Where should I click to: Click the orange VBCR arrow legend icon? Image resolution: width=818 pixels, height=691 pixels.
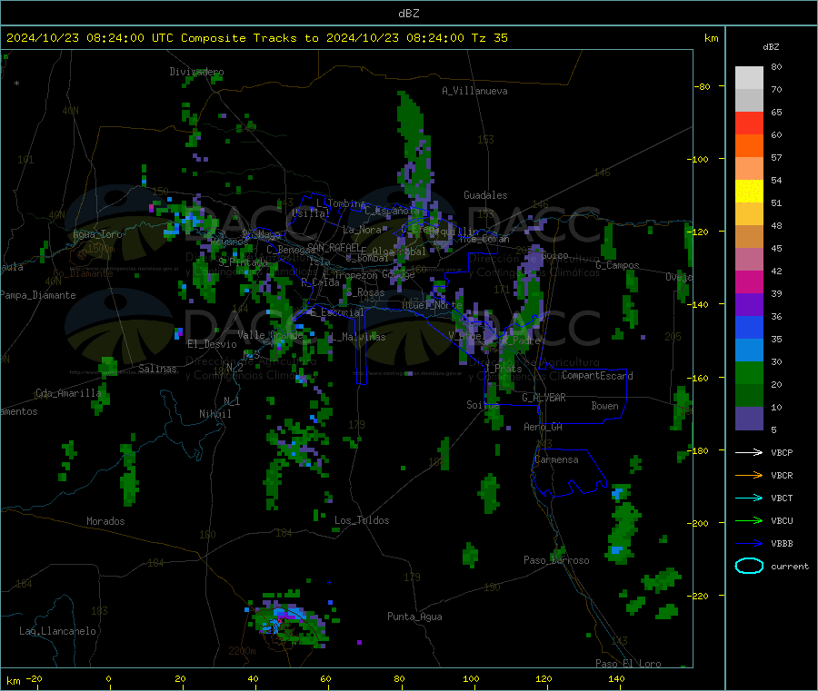[749, 475]
